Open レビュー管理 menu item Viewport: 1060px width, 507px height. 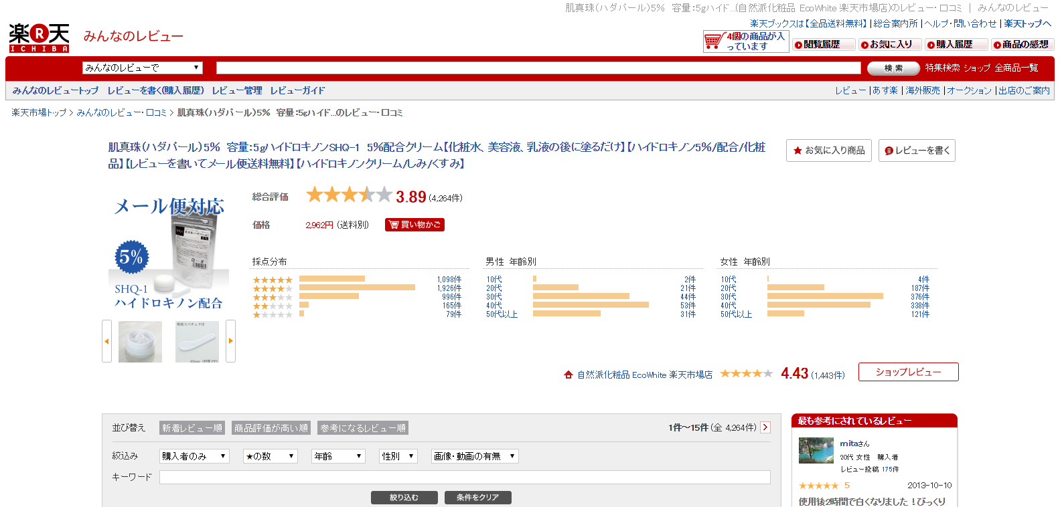(x=237, y=90)
